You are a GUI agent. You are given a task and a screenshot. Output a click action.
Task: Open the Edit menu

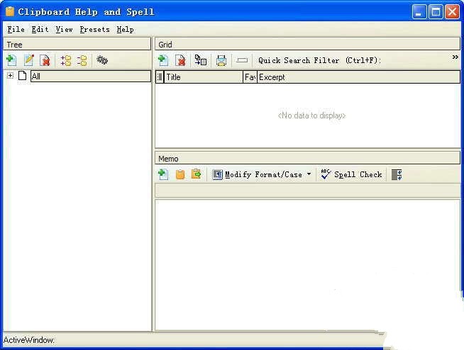(40, 29)
